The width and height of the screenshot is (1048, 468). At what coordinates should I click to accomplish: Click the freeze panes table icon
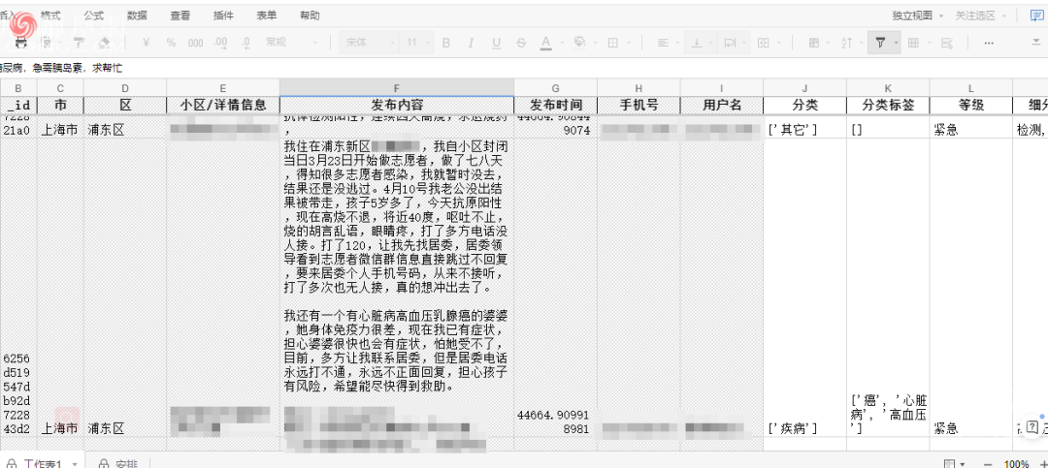point(913,43)
